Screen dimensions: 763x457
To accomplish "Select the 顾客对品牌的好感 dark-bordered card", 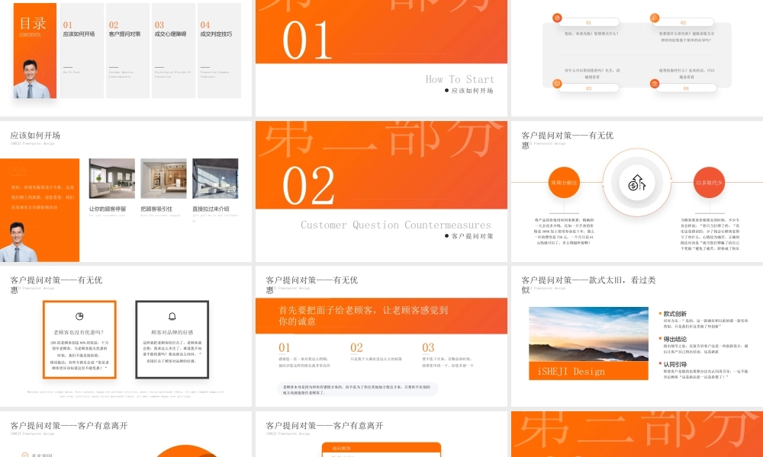I will [172, 340].
